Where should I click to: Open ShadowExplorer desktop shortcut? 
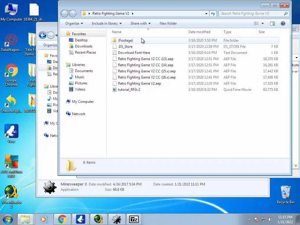tap(11, 103)
